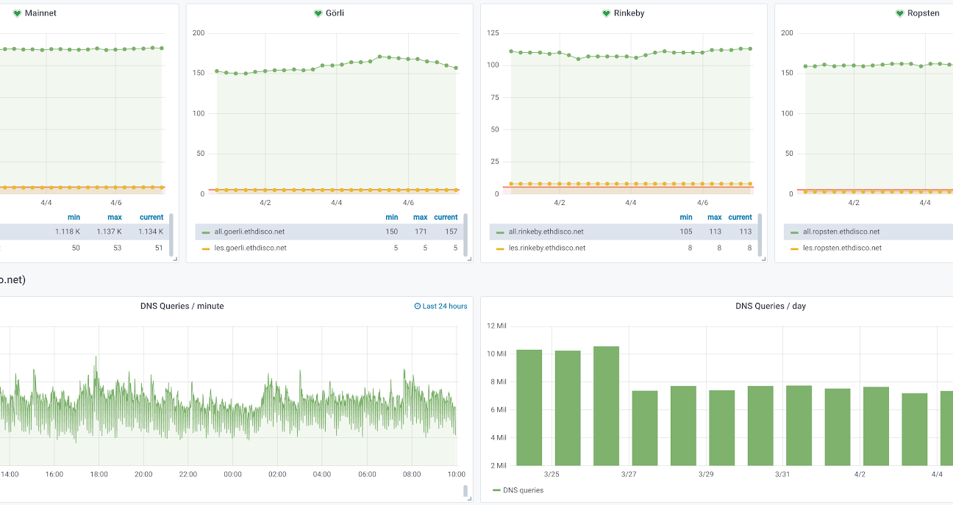Open the DNS Queries / minute panel menu
The height and width of the screenshot is (505, 953).
(182, 307)
